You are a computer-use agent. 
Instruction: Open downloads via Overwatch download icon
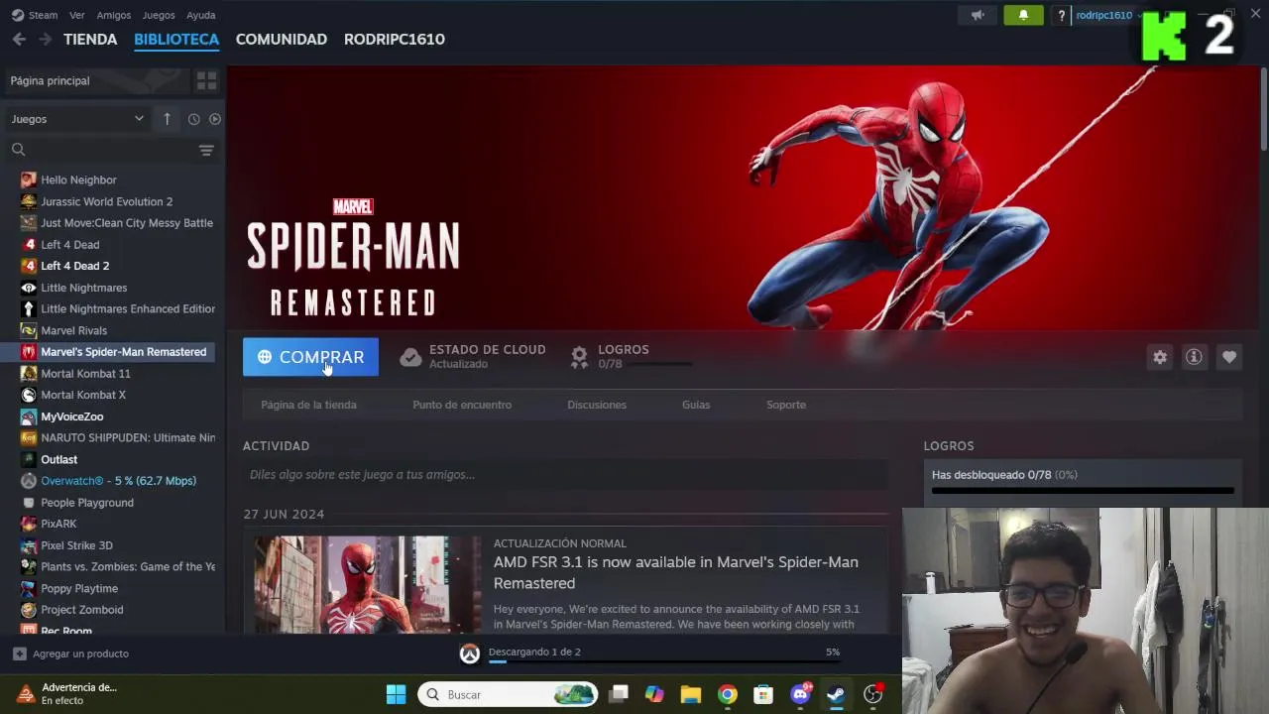click(x=470, y=654)
